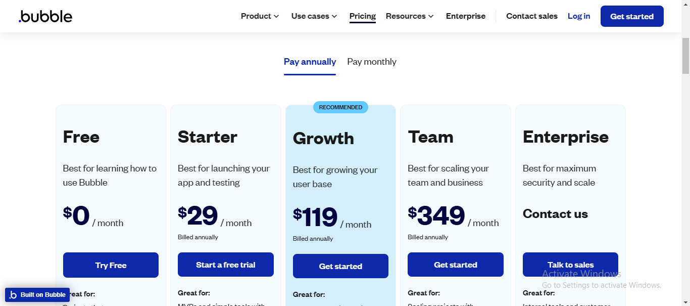This screenshot has width=690, height=306.
Task: Open the Pricing page link
Action: (x=362, y=16)
